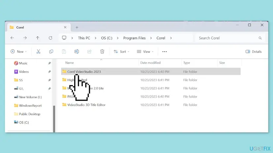Open Public Desktop in sidebar
The image size is (273, 153).
[27, 114]
